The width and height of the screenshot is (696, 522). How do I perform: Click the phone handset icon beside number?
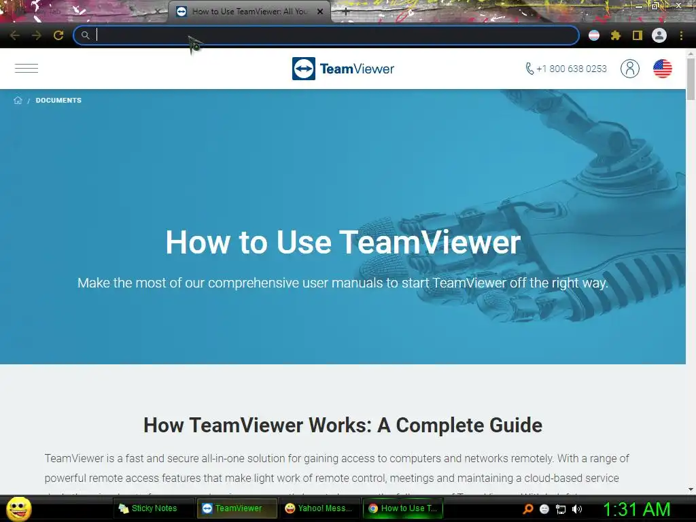click(x=529, y=69)
